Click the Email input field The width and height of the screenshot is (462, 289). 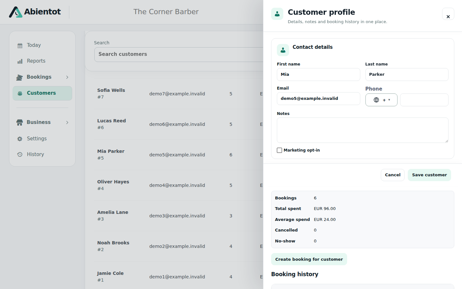[318, 99]
